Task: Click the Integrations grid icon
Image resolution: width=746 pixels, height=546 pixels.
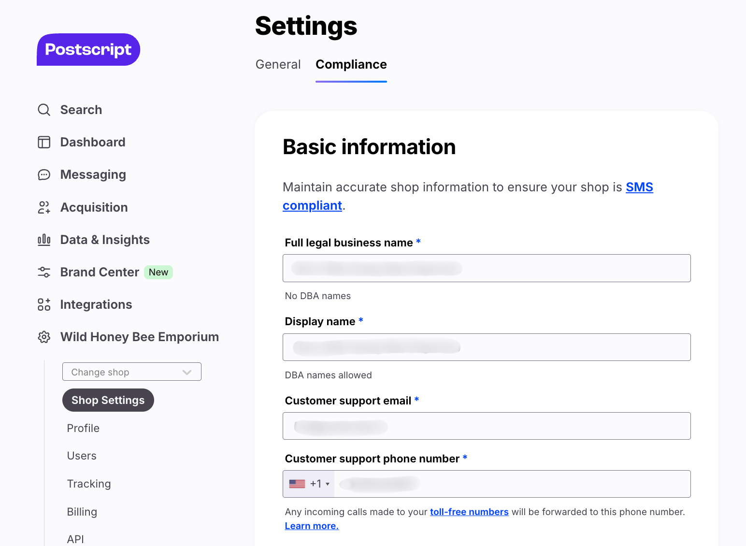Action: click(x=44, y=304)
